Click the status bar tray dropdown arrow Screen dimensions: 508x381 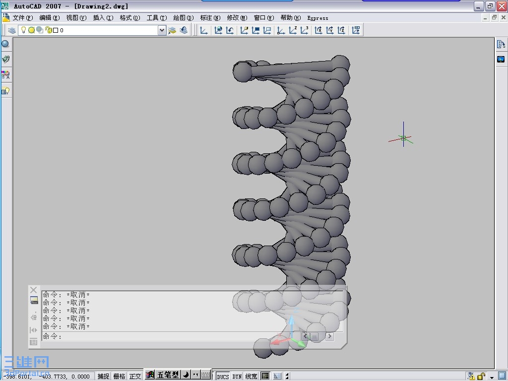pyautogui.click(x=492, y=377)
